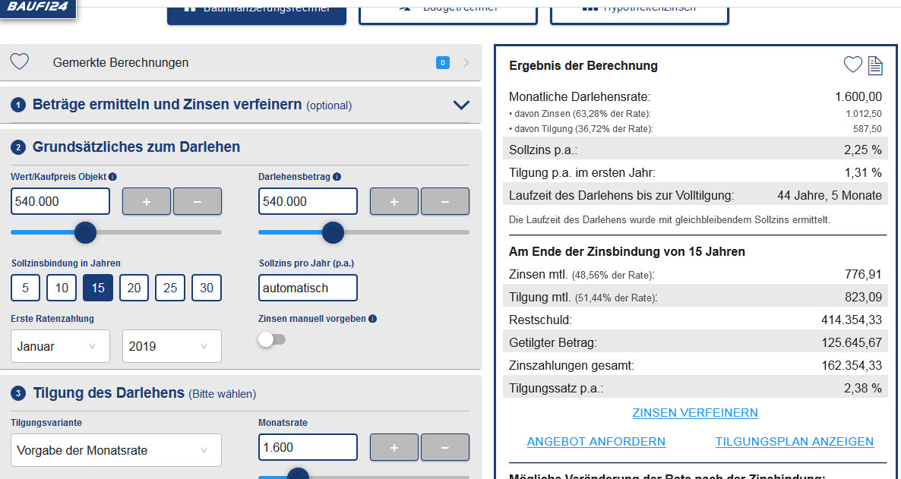
Task: Switch to the Hypothekenzinsen tab
Action: [639, 11]
